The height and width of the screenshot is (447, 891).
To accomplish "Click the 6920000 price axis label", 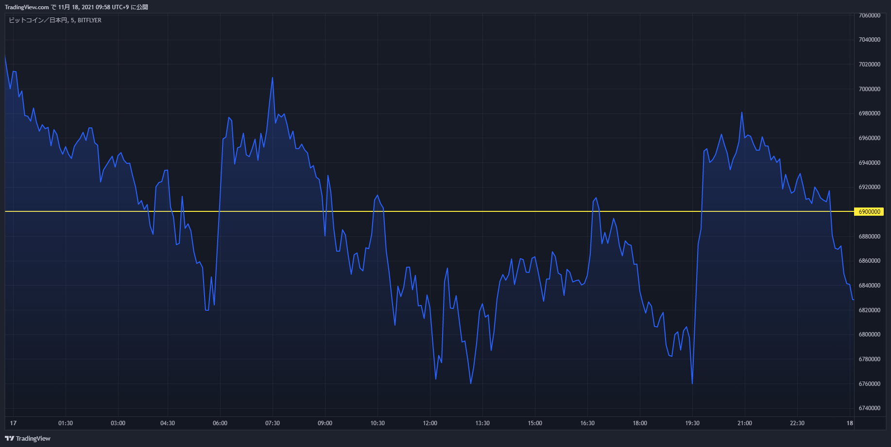I will (870, 187).
